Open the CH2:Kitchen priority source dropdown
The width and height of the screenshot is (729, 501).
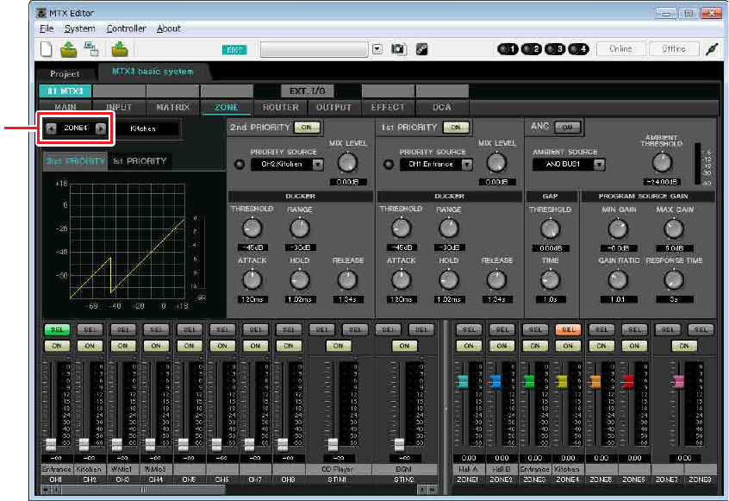[318, 164]
